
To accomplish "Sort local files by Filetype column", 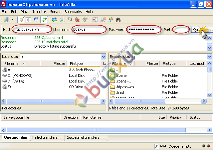I will tap(84, 64).
